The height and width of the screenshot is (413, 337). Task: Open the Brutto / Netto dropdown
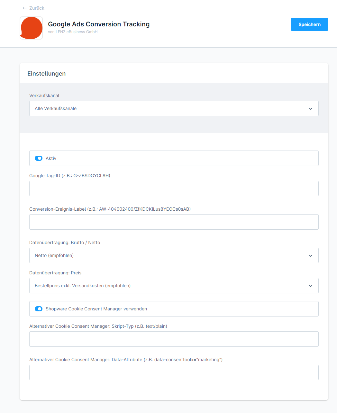point(174,255)
